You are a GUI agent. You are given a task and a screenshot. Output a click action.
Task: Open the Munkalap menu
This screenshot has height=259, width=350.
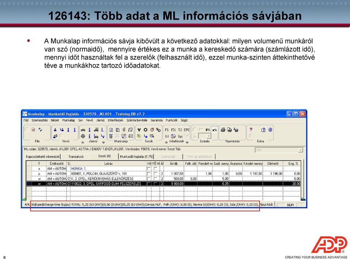(x=69, y=120)
